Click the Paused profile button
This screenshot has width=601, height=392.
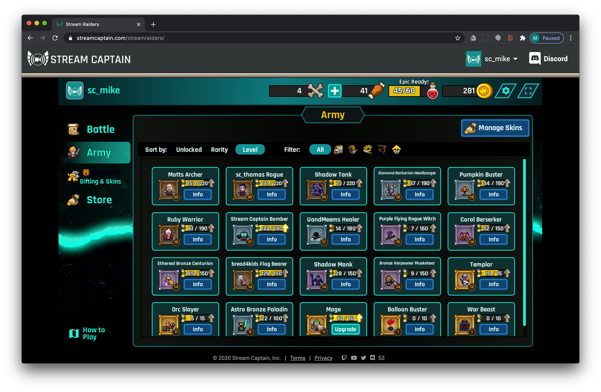pos(547,38)
